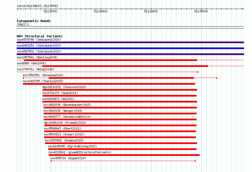This screenshot has width=252, height=172.
Task: Select the nsv958714 (Dogan2014) thin line feature
Action: click(x=123, y=161)
